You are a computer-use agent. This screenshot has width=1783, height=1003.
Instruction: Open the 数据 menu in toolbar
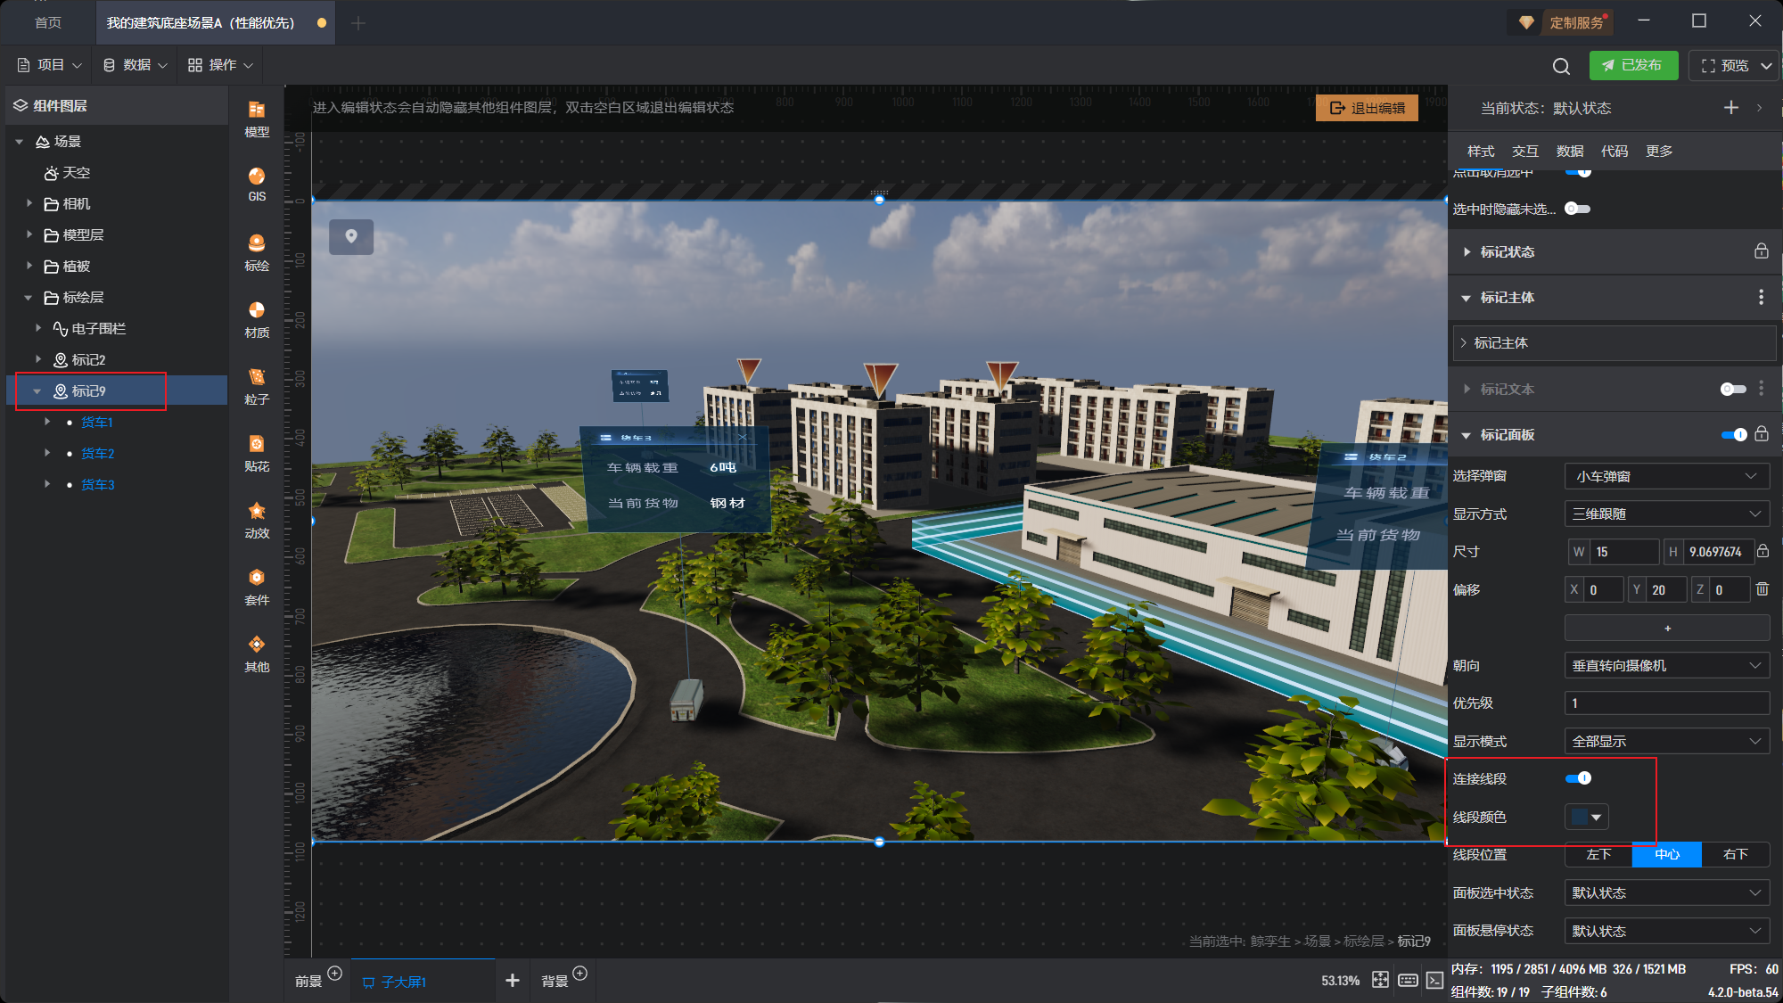pos(136,65)
